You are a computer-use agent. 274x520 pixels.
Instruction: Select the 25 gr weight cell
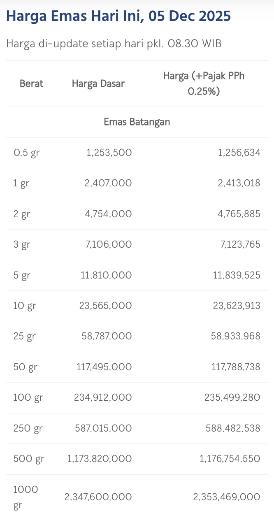24,336
